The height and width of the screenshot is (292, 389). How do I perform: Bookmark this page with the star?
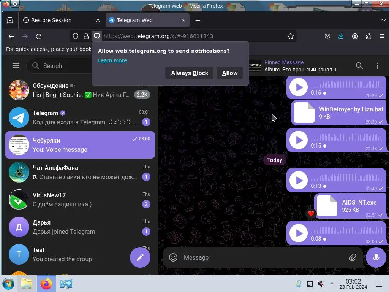click(291, 36)
